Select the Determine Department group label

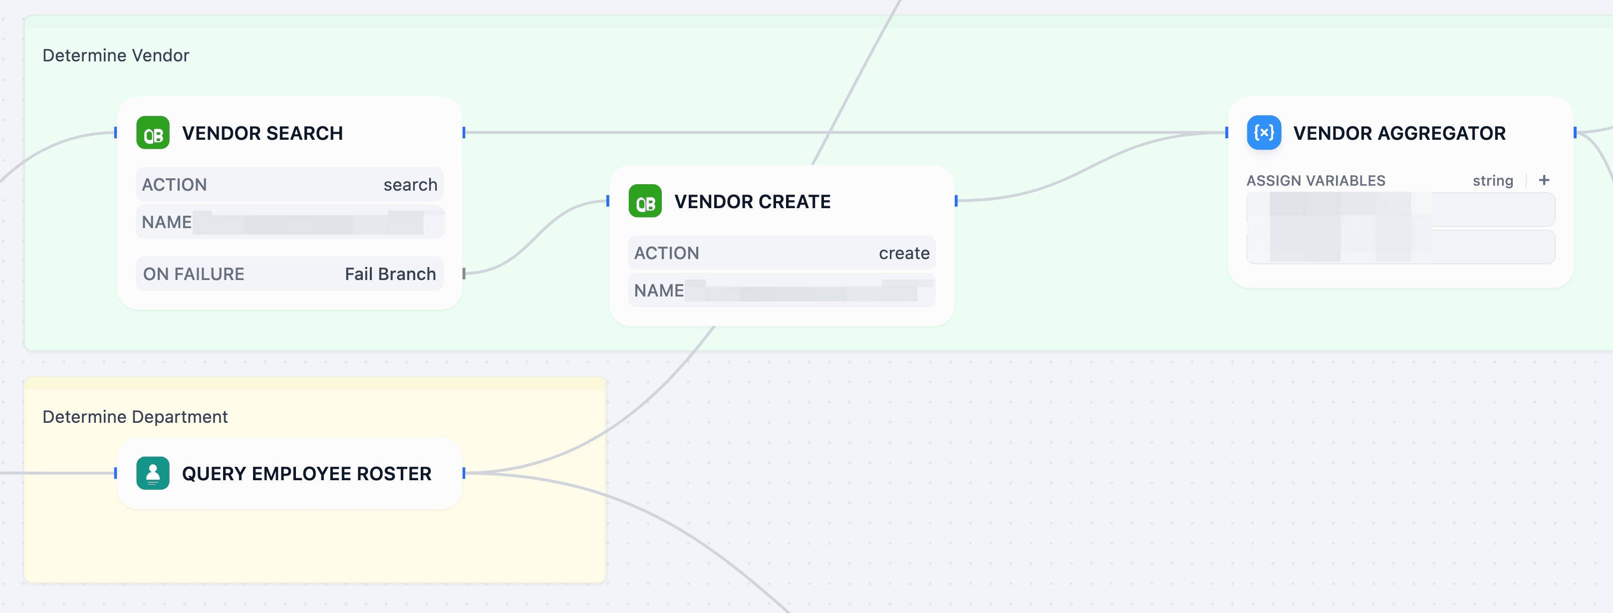[x=135, y=417]
